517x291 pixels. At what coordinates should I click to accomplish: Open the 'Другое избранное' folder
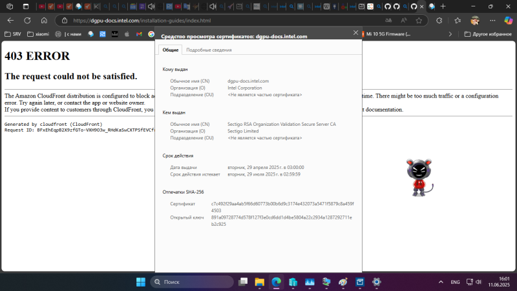click(x=488, y=34)
